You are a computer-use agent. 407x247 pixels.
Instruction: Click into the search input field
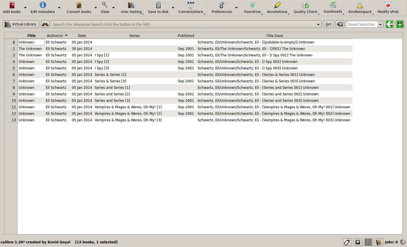click(x=184, y=24)
